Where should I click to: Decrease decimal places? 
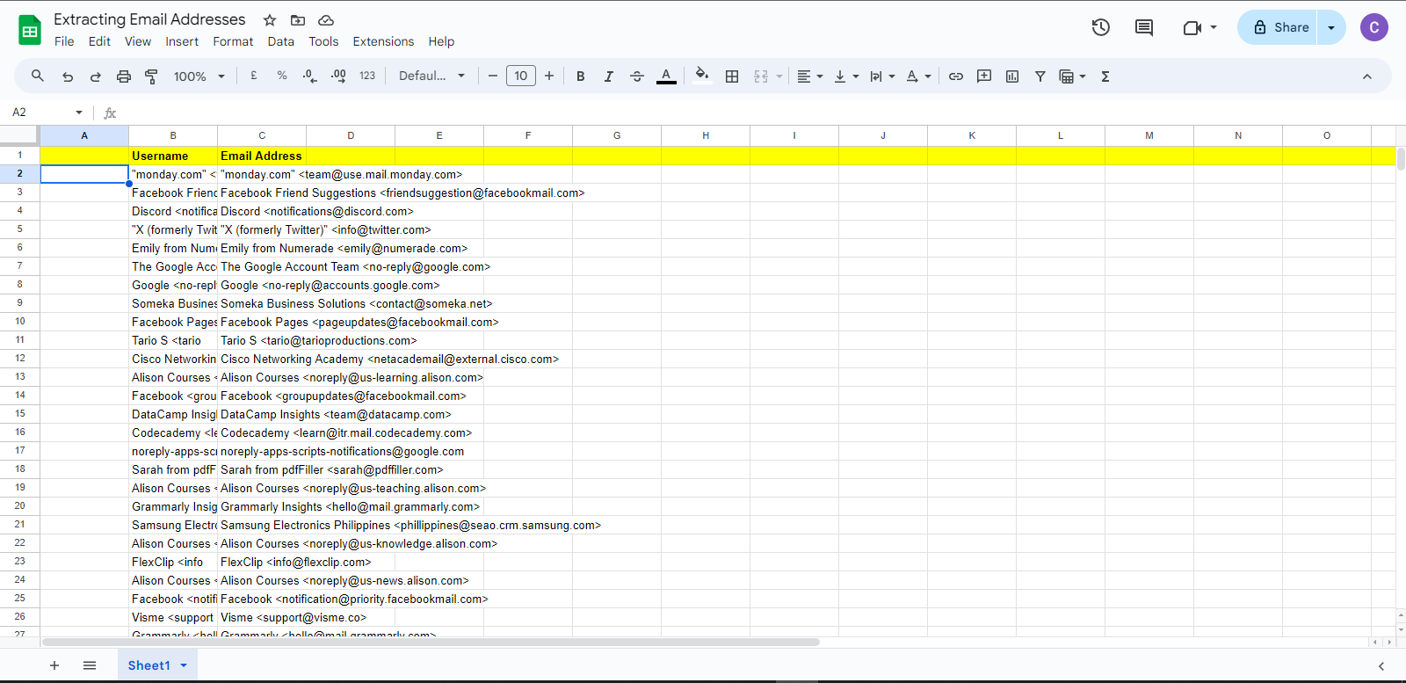point(309,76)
